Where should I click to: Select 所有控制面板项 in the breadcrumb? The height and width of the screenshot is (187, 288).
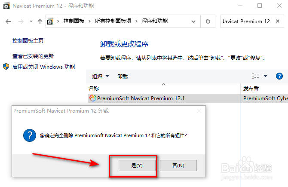pos(113,21)
